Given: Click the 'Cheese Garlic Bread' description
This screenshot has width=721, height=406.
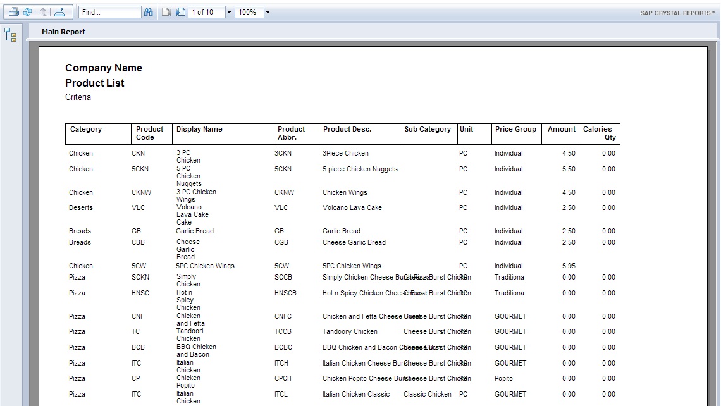Looking at the screenshot, I should pos(354,242).
